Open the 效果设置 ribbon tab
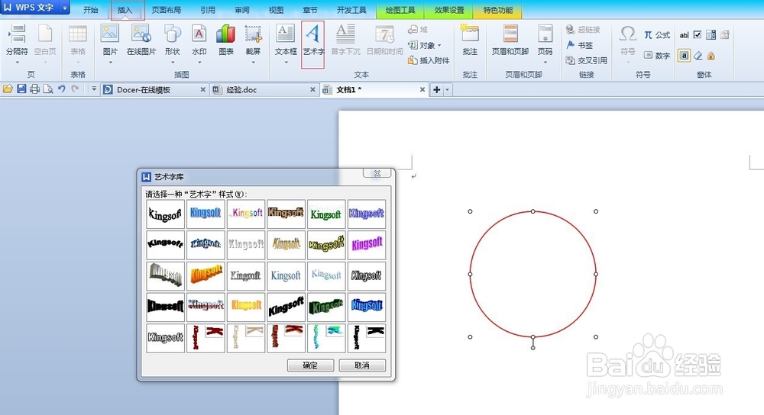 pos(448,10)
